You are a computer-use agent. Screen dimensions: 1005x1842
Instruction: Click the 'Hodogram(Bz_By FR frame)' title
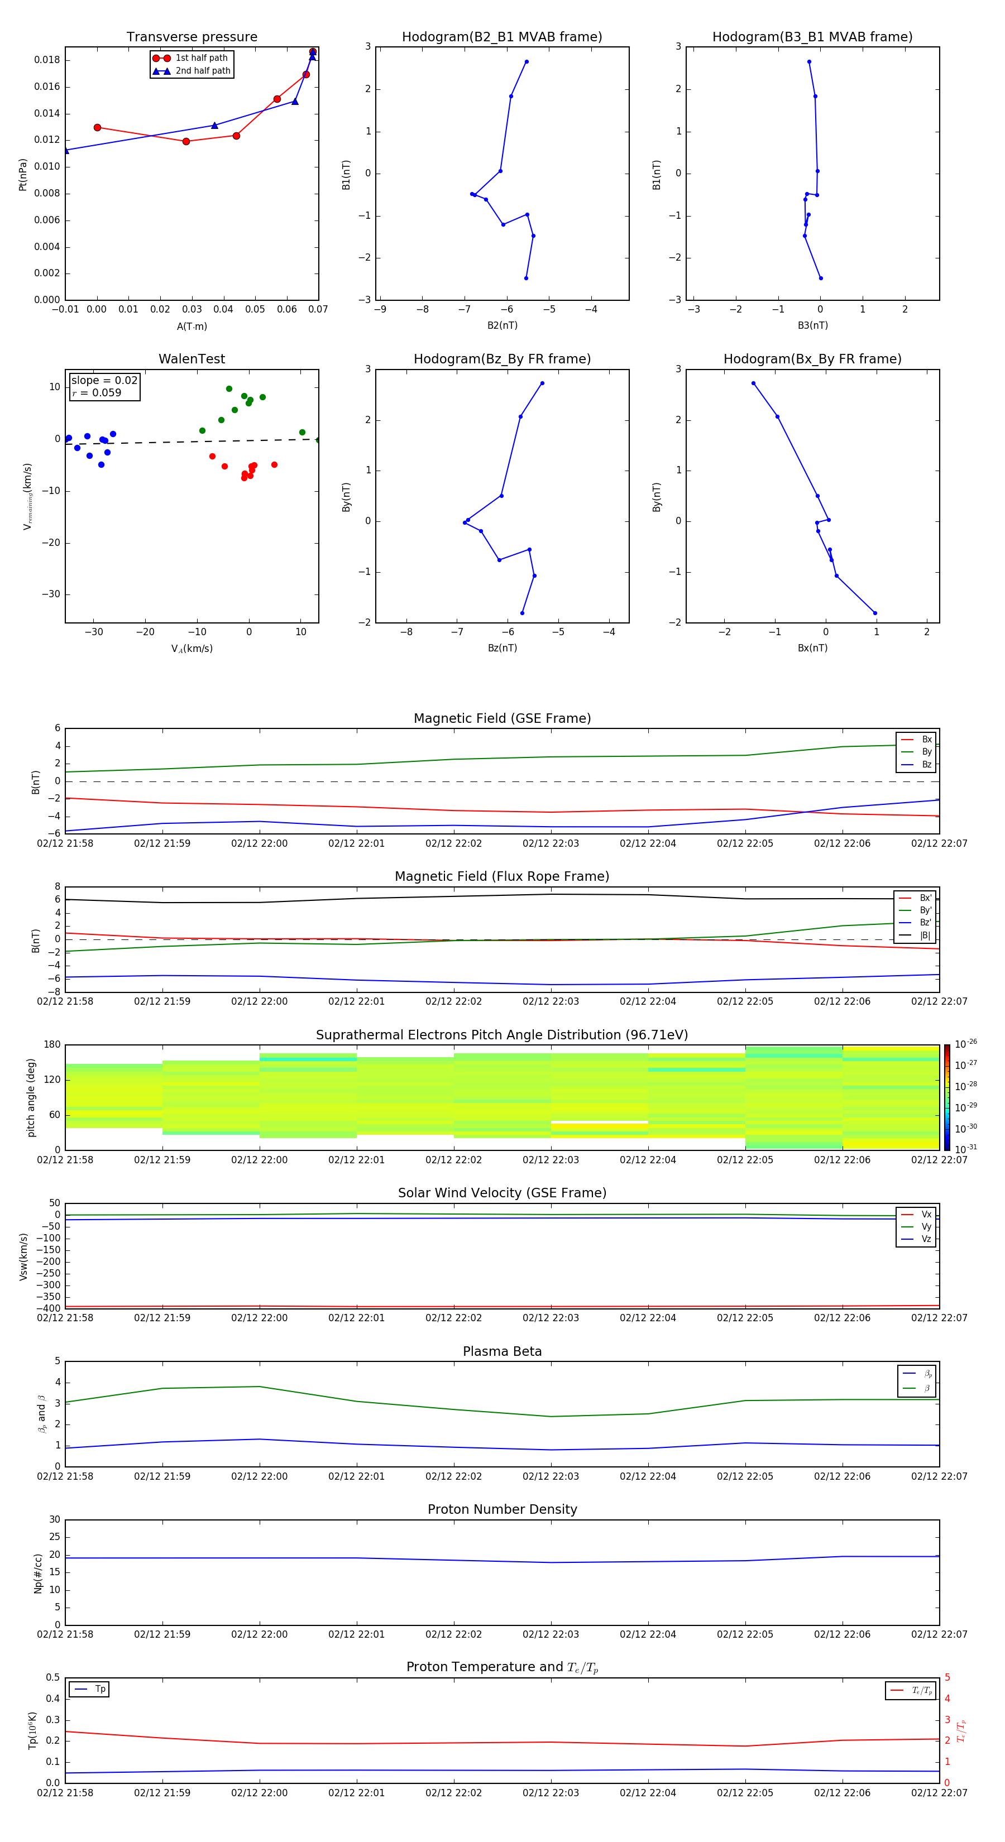502,359
